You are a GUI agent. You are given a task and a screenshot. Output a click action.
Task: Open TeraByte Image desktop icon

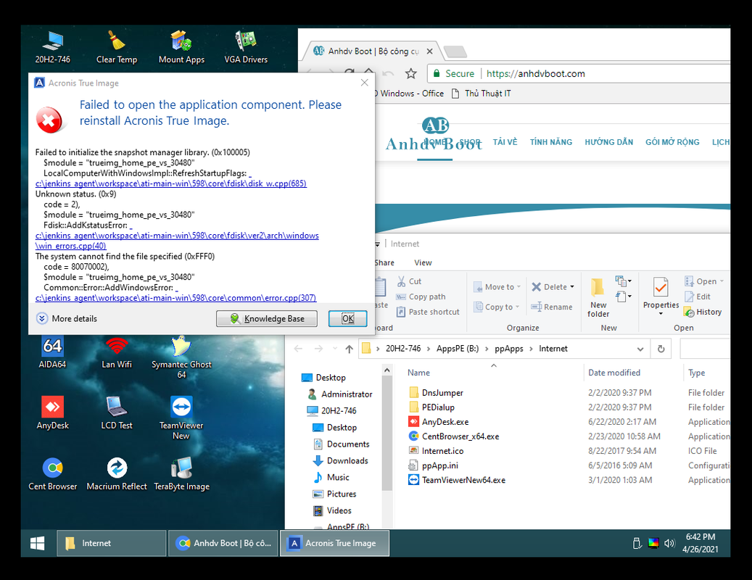[181, 474]
